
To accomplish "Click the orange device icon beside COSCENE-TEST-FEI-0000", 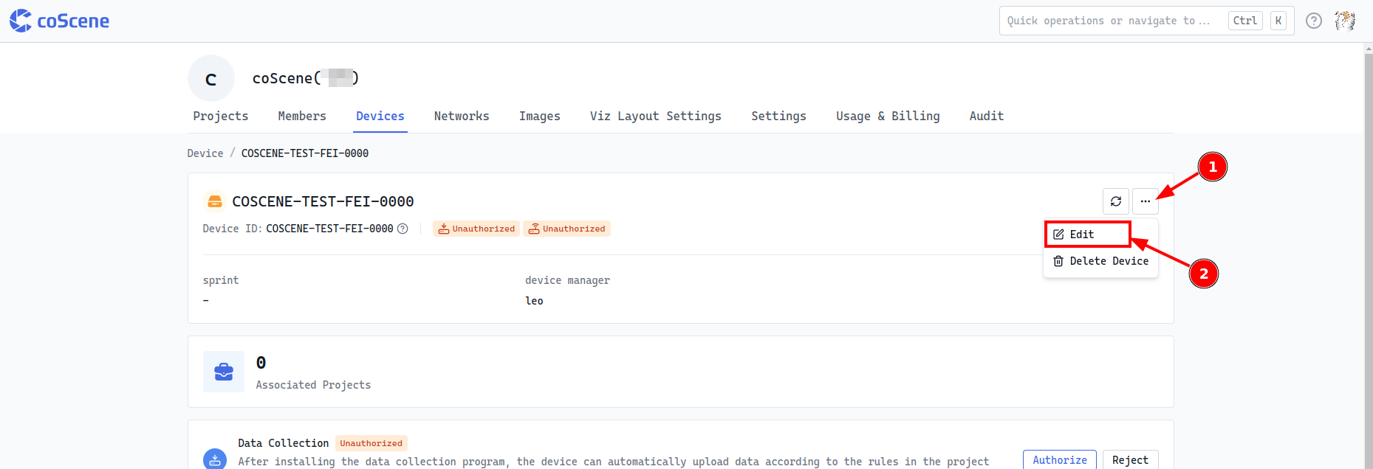I will [215, 201].
